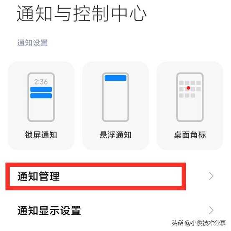The width and height of the screenshot is (231, 231).
Task: Open the 通知显示设置 menu entry
Action: [115, 210]
